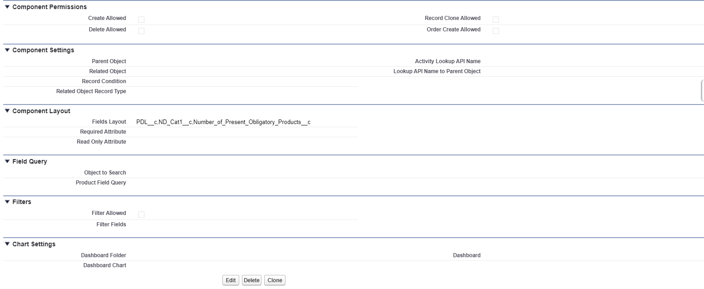Collapse the Field Query section arrow
The image size is (704, 289).
coord(7,162)
